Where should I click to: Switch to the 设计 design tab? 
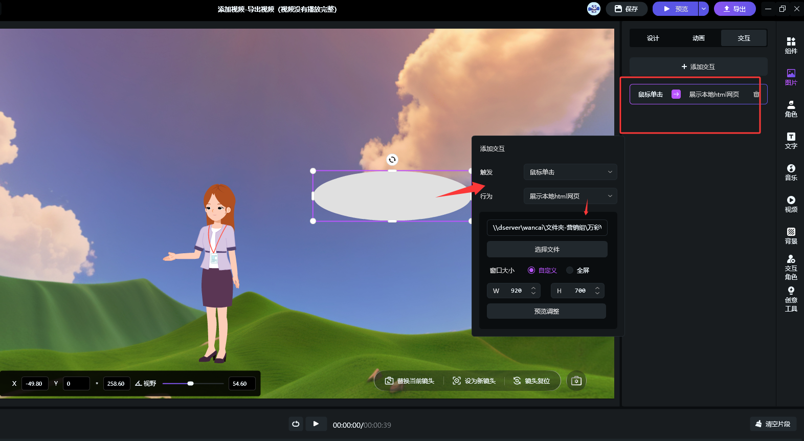[x=653, y=38]
